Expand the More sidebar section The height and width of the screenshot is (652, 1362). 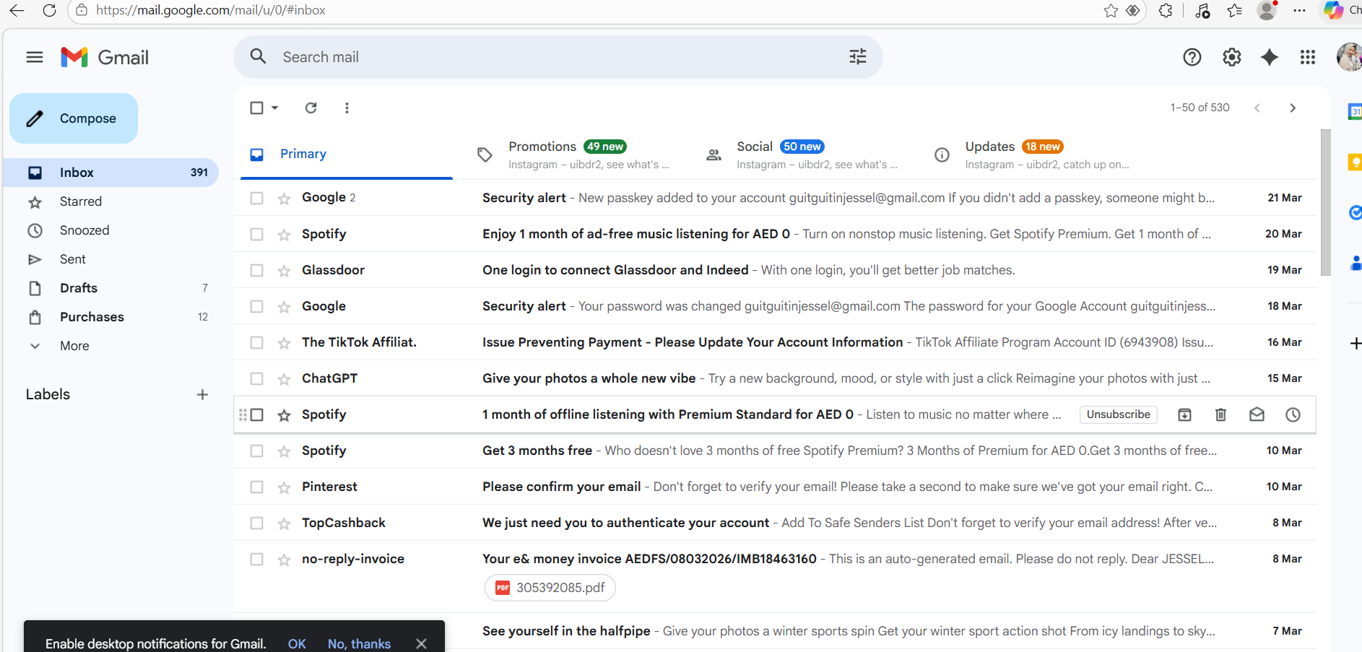(x=74, y=346)
